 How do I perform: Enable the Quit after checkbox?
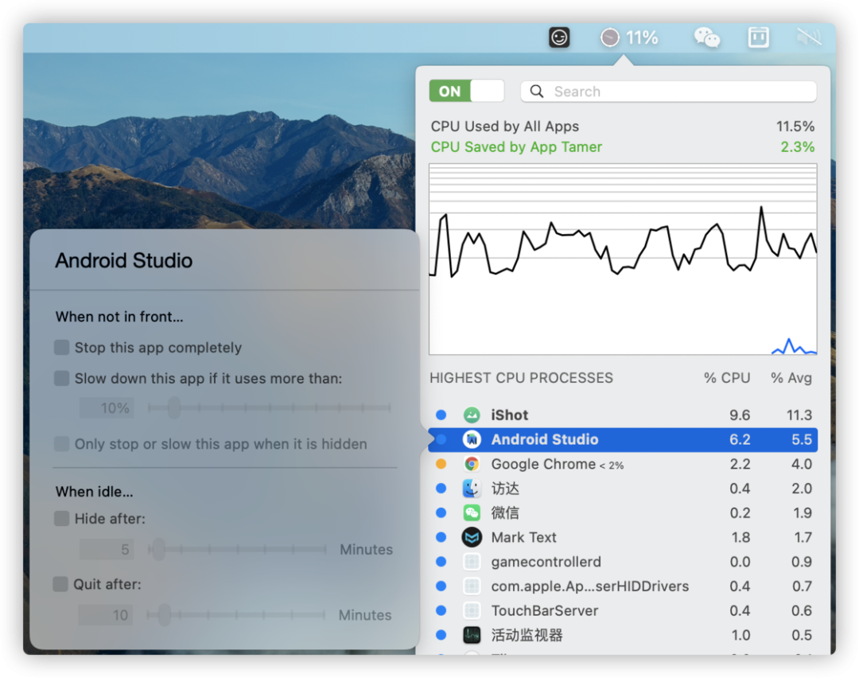pos(60,584)
